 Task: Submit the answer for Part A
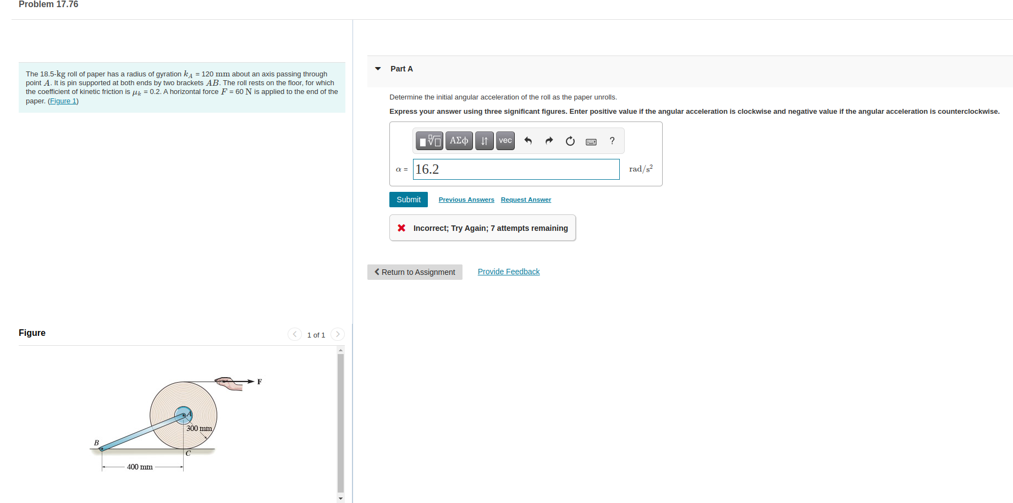point(408,199)
